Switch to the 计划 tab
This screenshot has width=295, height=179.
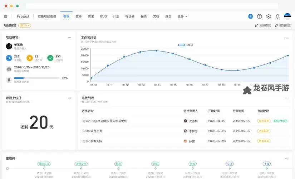[116, 16]
